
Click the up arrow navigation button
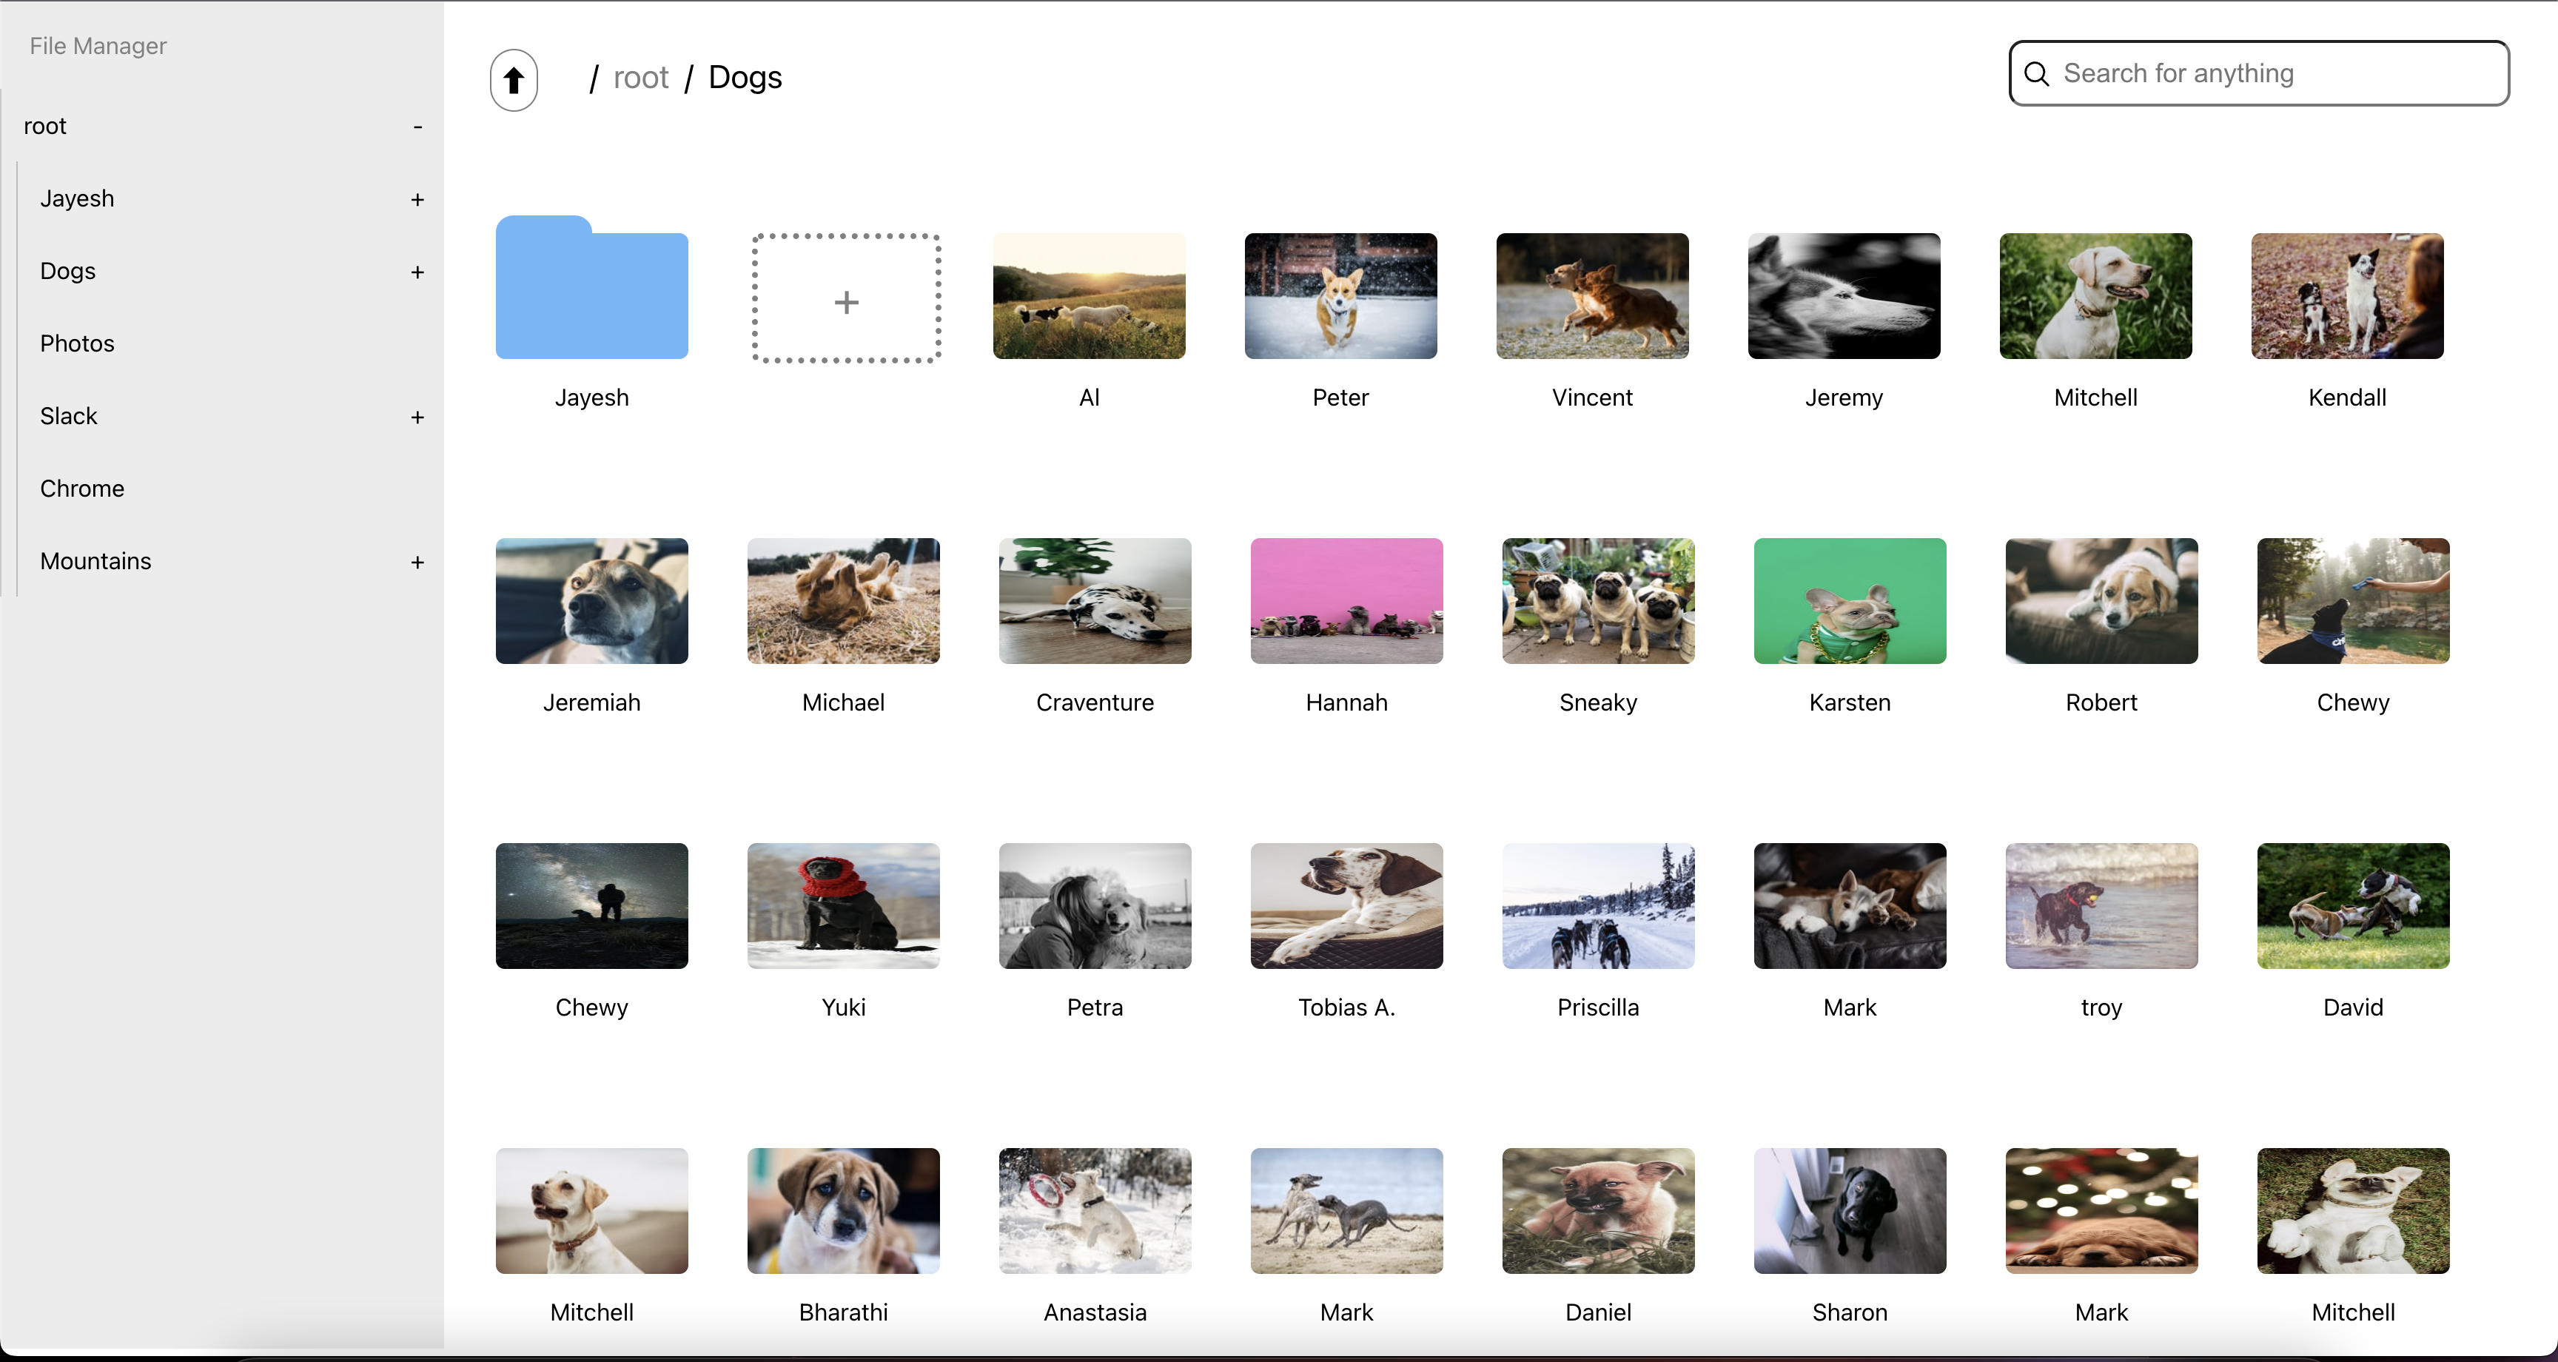tap(514, 79)
